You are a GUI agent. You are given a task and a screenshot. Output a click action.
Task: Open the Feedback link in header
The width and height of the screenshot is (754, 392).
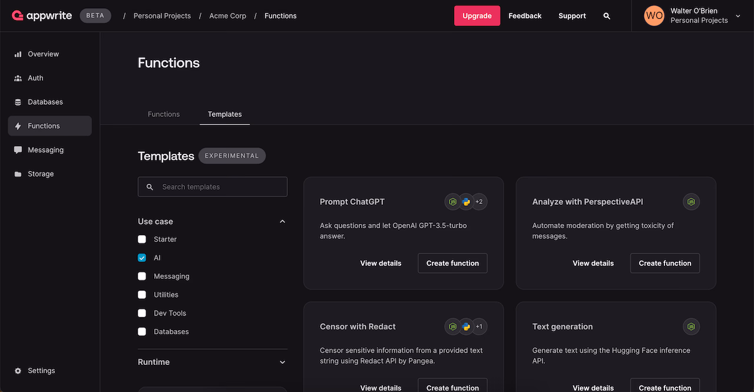click(x=525, y=16)
